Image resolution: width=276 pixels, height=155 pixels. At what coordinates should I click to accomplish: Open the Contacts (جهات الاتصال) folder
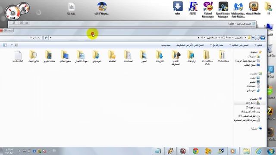coord(81,56)
